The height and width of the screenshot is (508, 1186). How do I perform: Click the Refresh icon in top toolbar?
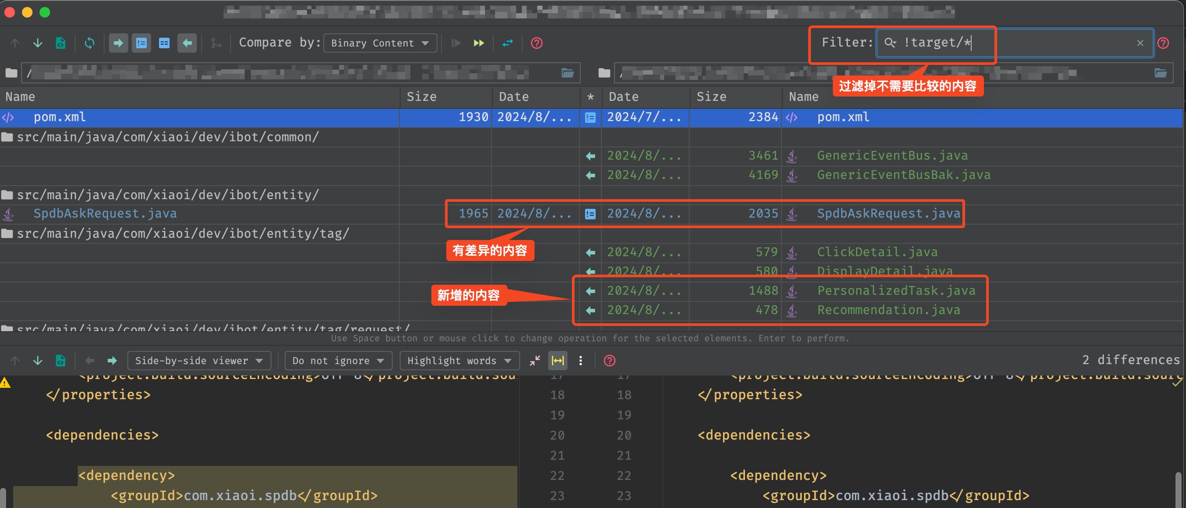click(x=89, y=43)
